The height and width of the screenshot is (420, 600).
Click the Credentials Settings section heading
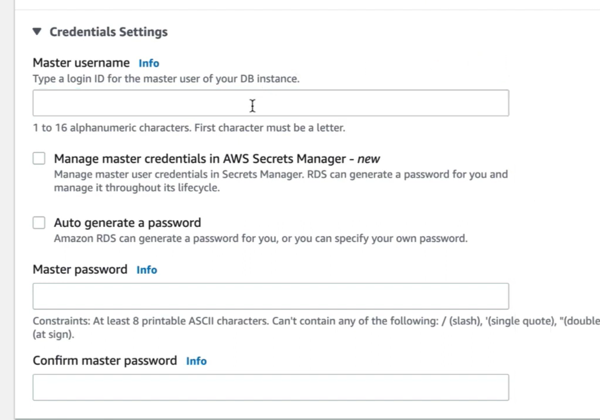point(108,32)
